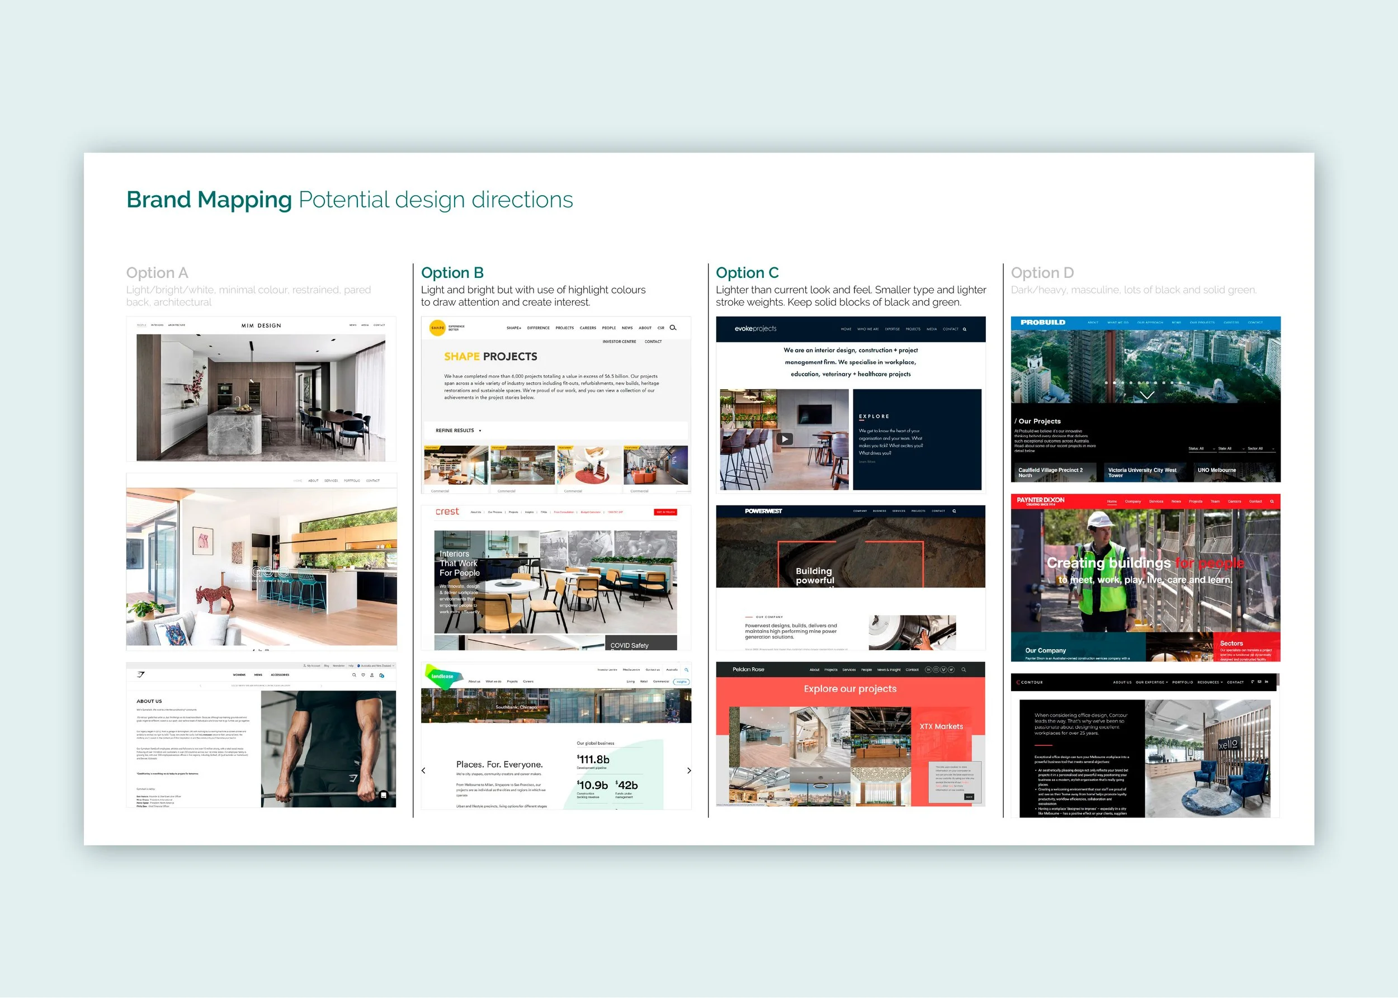Select Projects in Paynter Dixon nav

tap(1195, 502)
